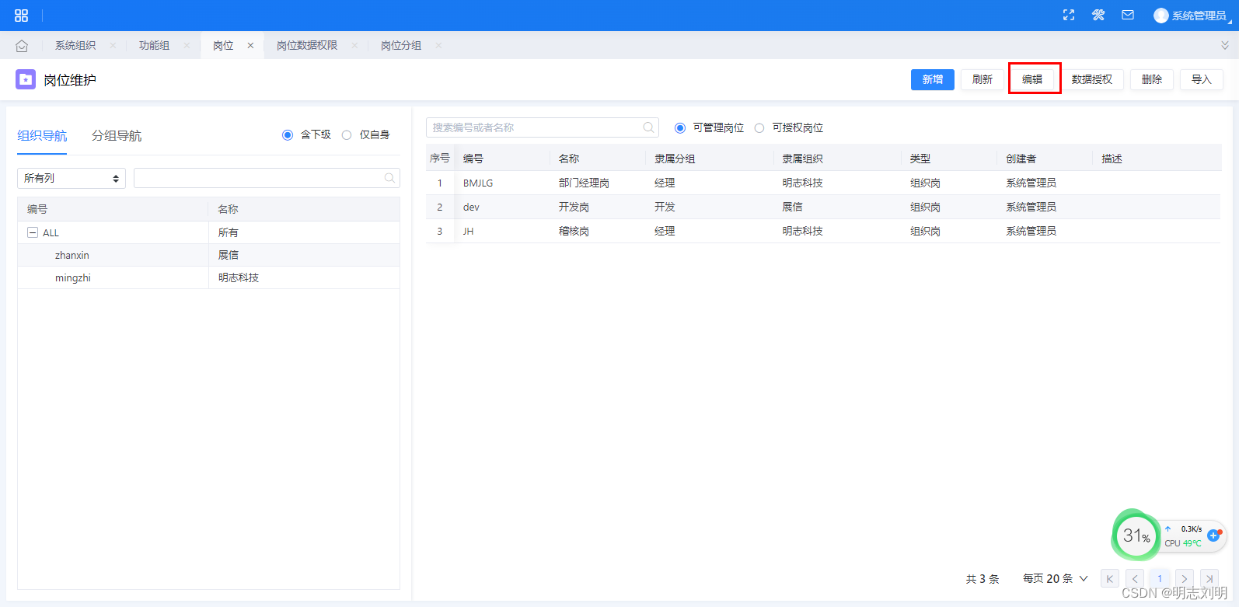Go to previous page arrow
Screen dimensions: 1239x607
[x=1136, y=579]
